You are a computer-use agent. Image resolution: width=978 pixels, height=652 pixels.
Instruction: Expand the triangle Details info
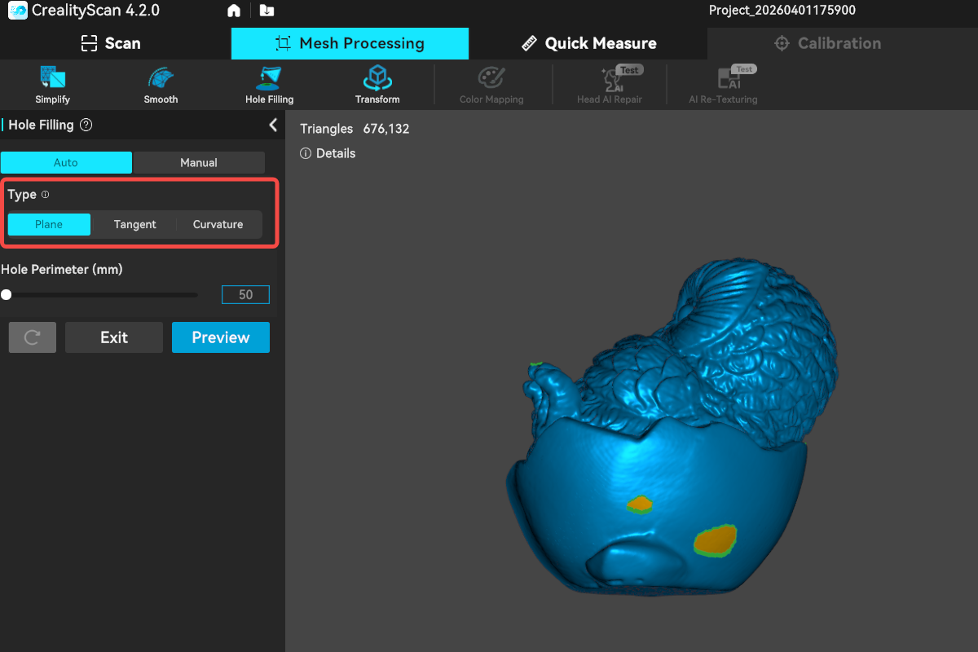click(x=328, y=153)
